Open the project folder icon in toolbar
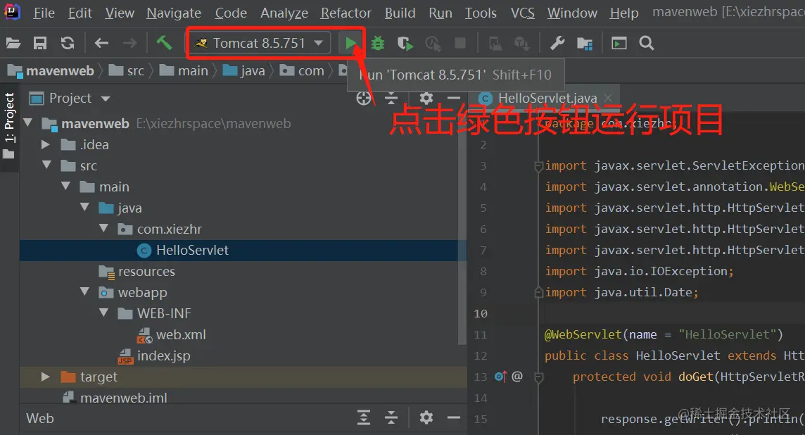 pos(13,43)
